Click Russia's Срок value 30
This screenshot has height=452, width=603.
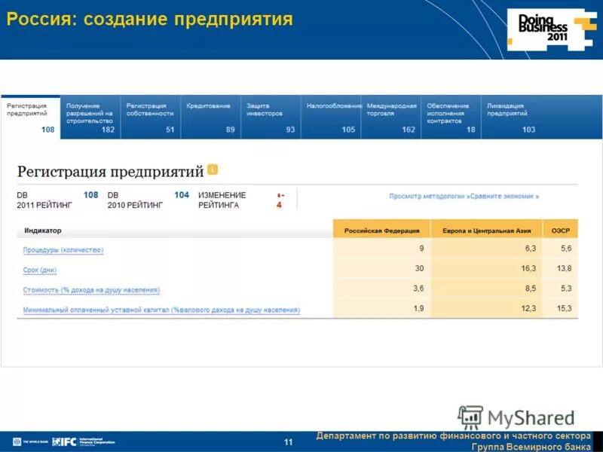click(x=419, y=268)
